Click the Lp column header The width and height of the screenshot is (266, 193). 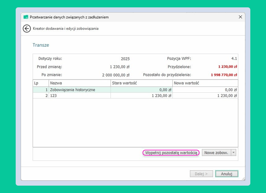pos(41,83)
